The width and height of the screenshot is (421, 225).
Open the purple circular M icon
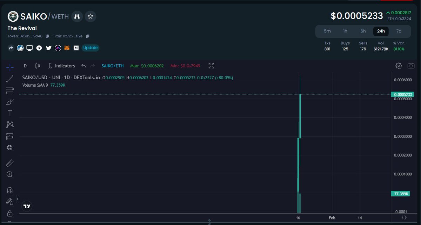tap(58, 48)
